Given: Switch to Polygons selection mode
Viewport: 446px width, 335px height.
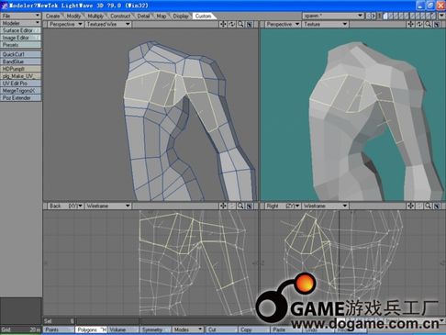Looking at the screenshot, I should coord(91,329).
